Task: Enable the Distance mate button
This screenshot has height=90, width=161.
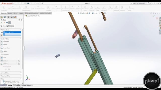Action: (x=2, y=61)
